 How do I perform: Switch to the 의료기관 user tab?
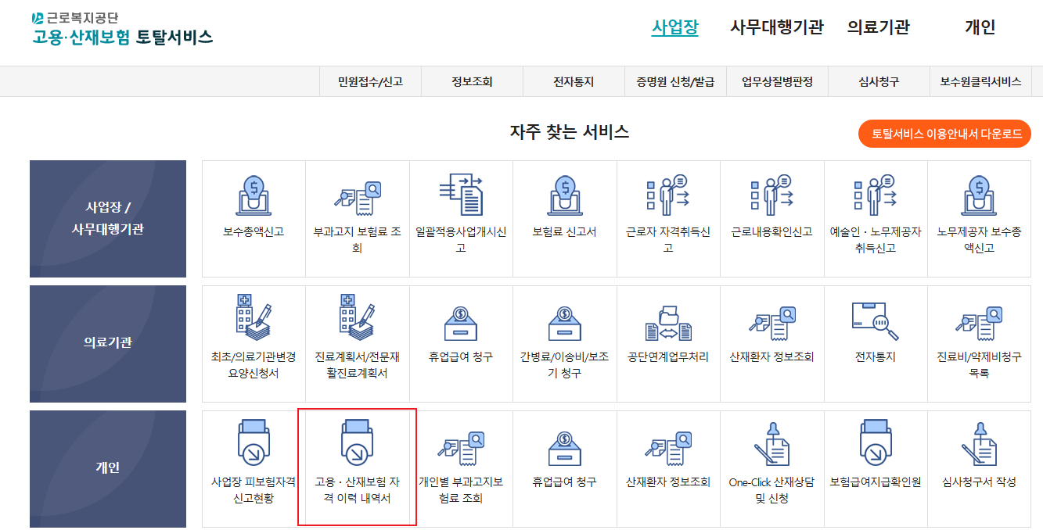871,27
